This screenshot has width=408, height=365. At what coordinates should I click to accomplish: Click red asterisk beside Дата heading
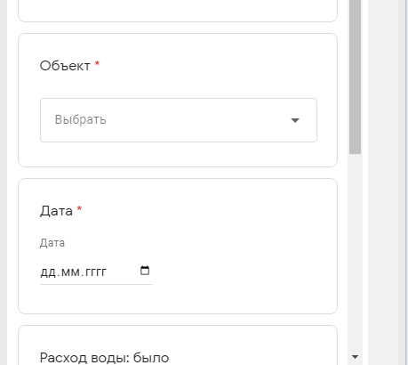[79, 208]
